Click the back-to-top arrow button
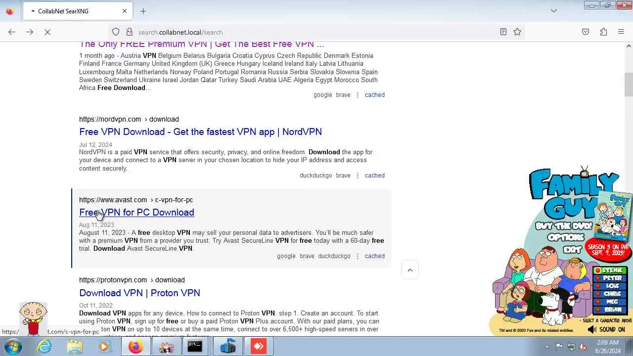633x356 pixels. click(409, 270)
